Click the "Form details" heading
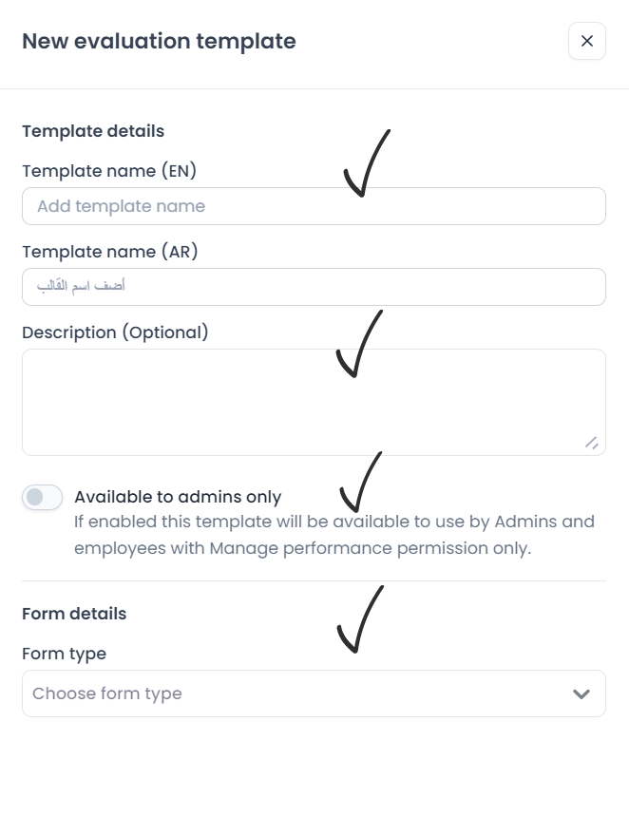 point(74,614)
